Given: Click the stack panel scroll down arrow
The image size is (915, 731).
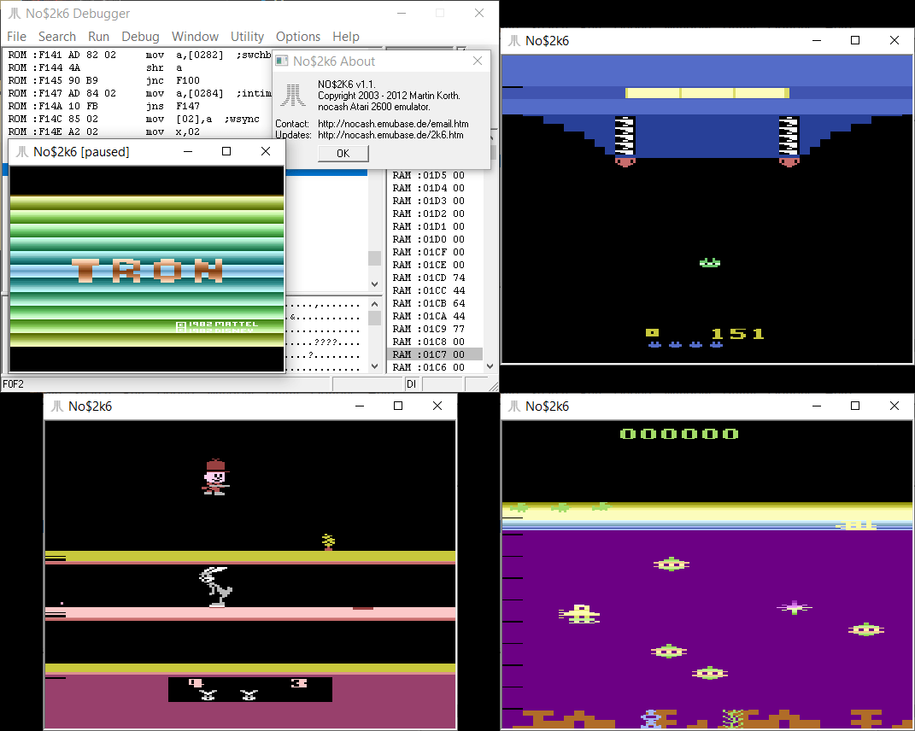Looking at the screenshot, I should pyautogui.click(x=490, y=366).
